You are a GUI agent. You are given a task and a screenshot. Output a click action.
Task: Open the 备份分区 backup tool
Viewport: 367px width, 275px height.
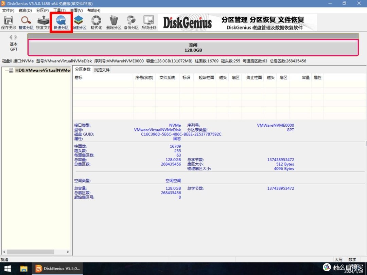tap(131, 22)
